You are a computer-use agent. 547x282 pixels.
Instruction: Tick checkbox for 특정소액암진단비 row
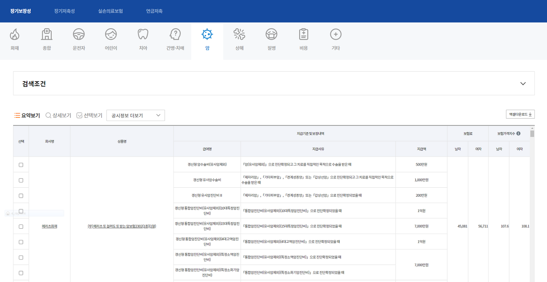(x=21, y=257)
